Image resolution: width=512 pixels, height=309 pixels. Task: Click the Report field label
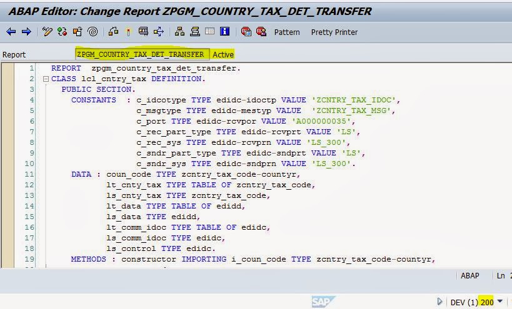pos(14,55)
